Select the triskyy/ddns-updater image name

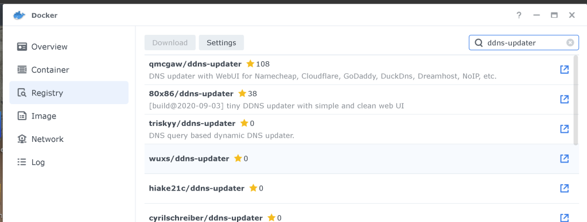(192, 123)
